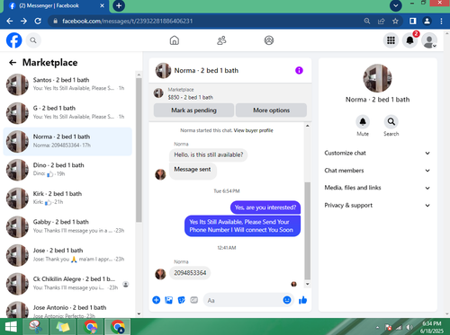Choose a GIF icon in composer

[194, 300]
